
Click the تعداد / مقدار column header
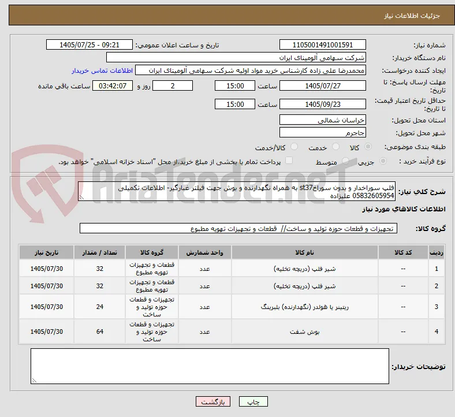(x=99, y=252)
